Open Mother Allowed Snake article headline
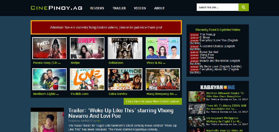 coord(225,95)
